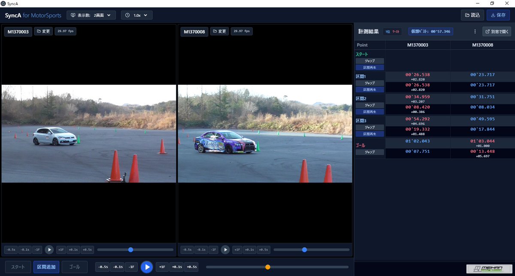Click 変更 button for video M1370003
The height and width of the screenshot is (276, 515).
click(43, 31)
